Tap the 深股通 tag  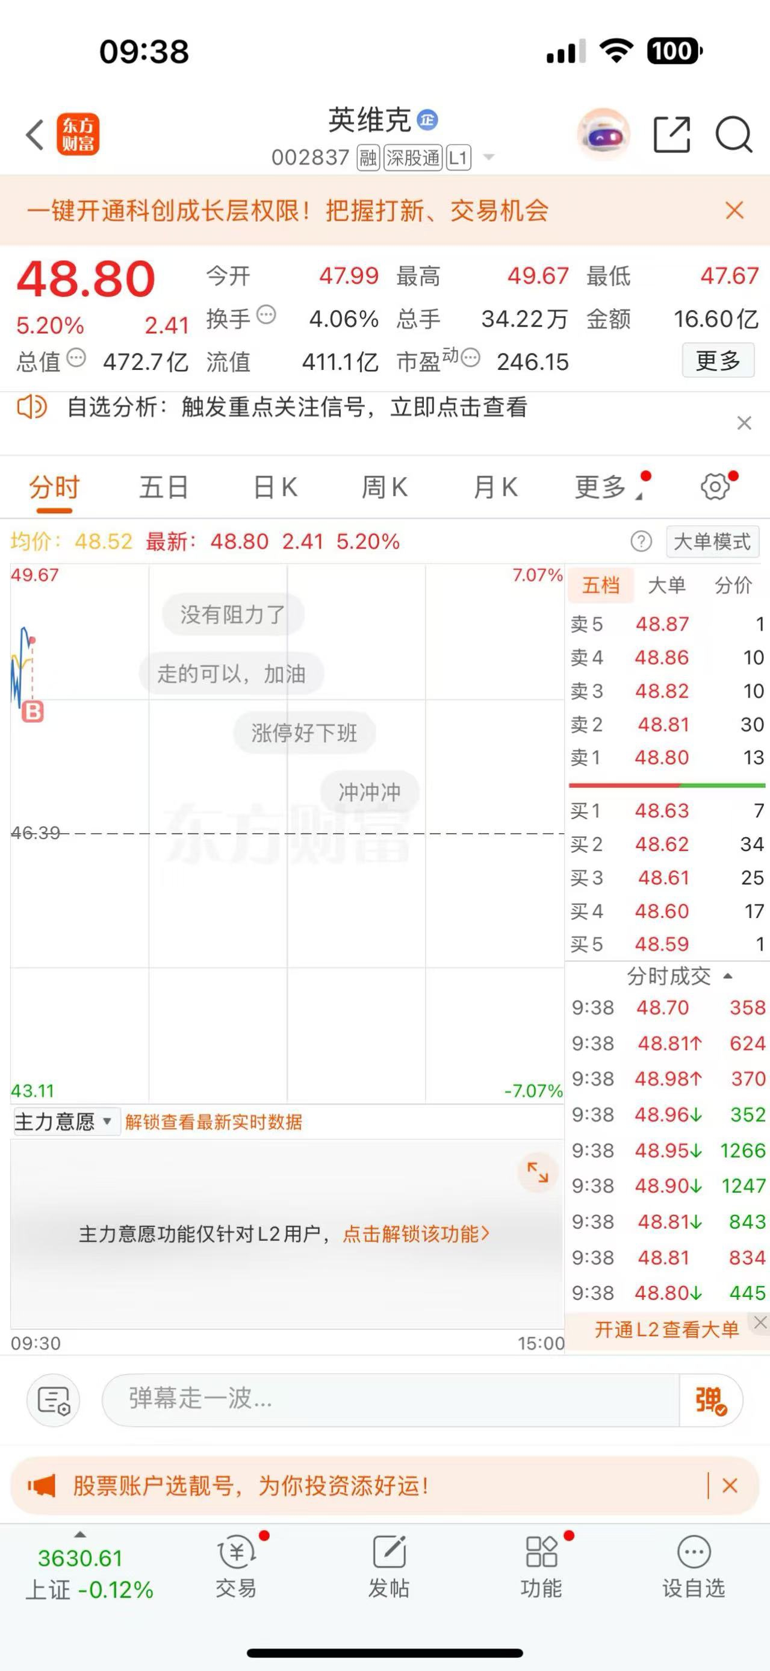[413, 158]
